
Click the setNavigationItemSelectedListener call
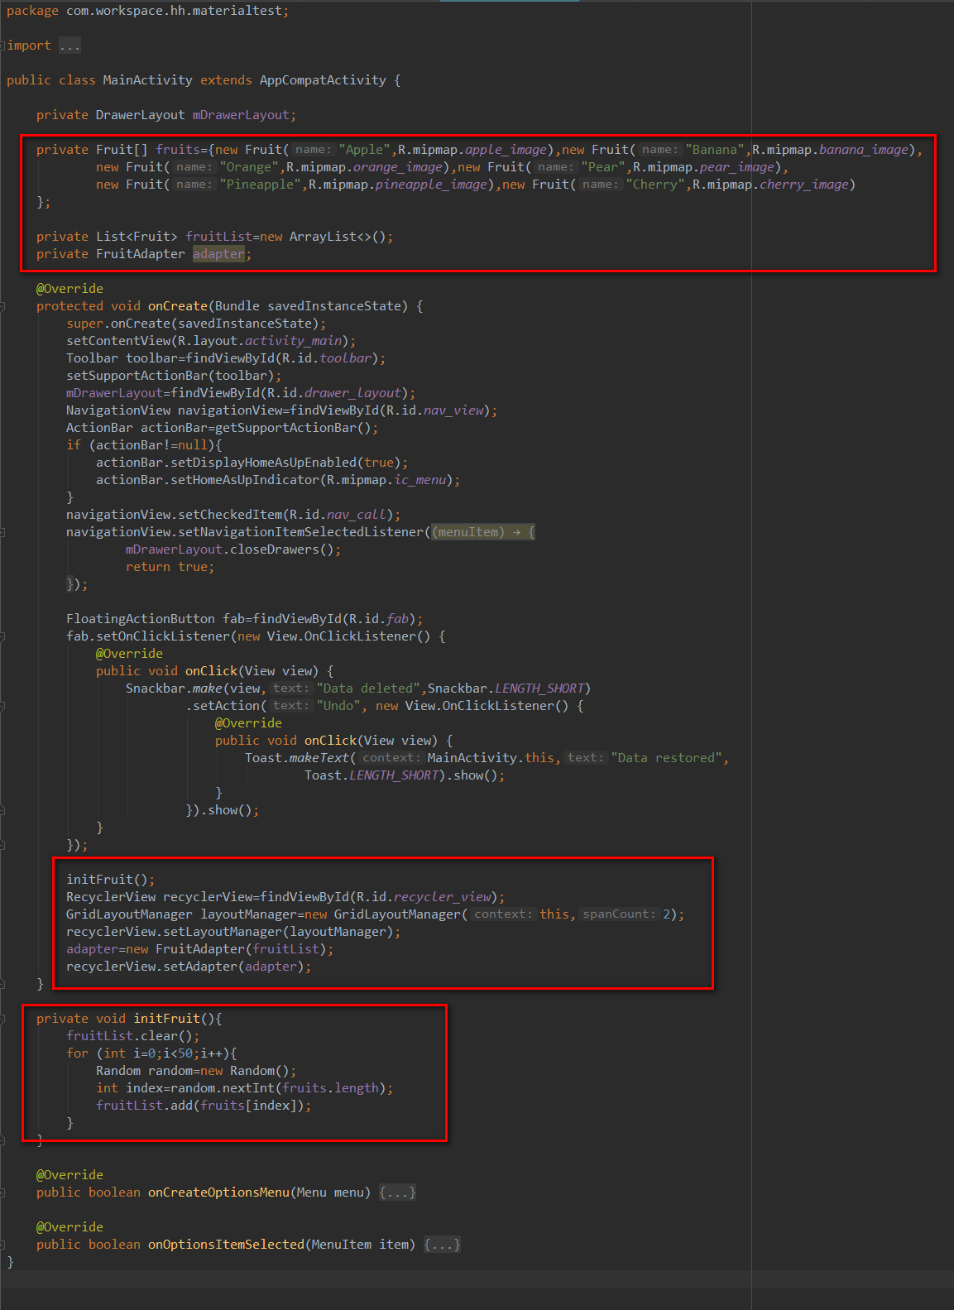point(300,532)
